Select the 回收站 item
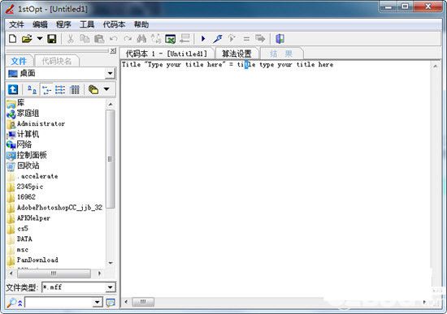The width and height of the screenshot is (447, 314). click(28, 166)
